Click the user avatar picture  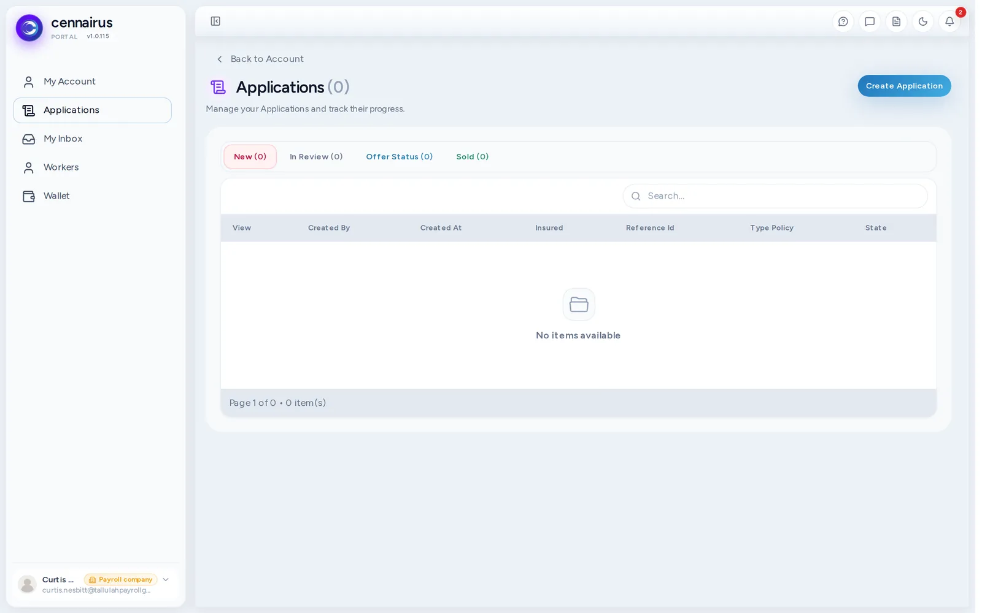point(27,584)
